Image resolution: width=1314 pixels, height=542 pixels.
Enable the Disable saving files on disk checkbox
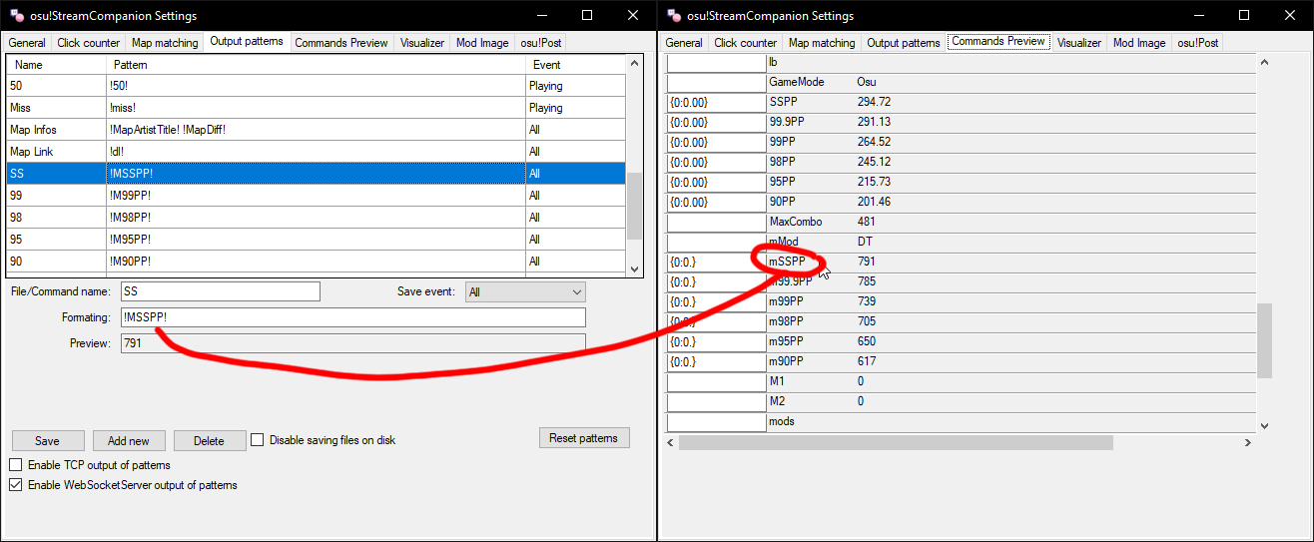258,440
